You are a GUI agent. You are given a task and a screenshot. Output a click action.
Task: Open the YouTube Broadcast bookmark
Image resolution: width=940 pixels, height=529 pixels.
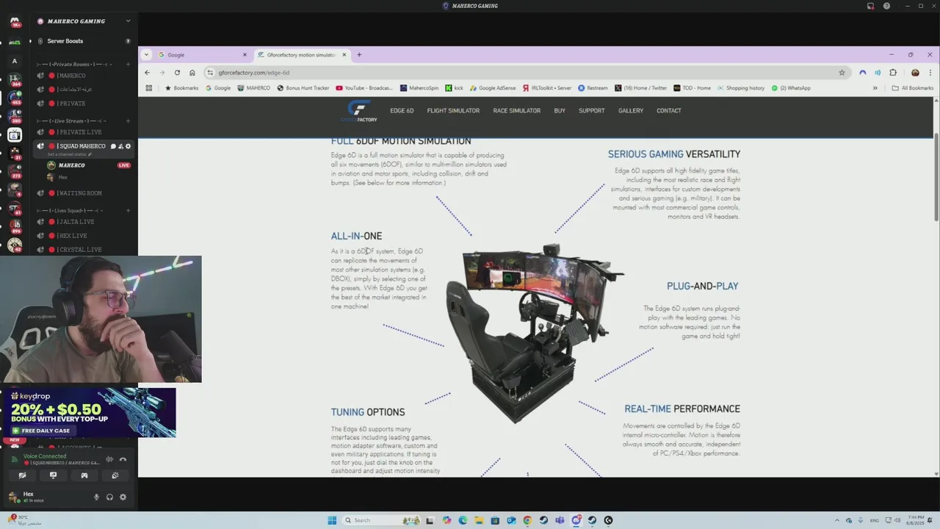click(x=364, y=88)
